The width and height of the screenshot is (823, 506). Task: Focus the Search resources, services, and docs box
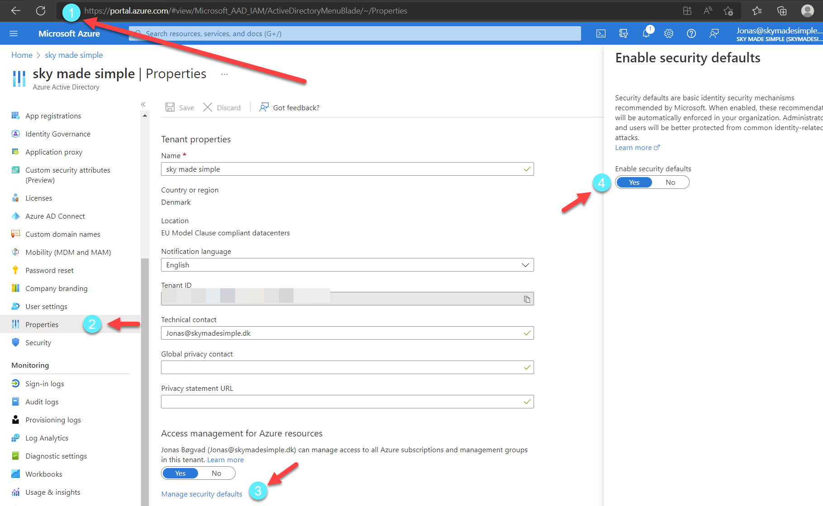pyautogui.click(x=355, y=33)
